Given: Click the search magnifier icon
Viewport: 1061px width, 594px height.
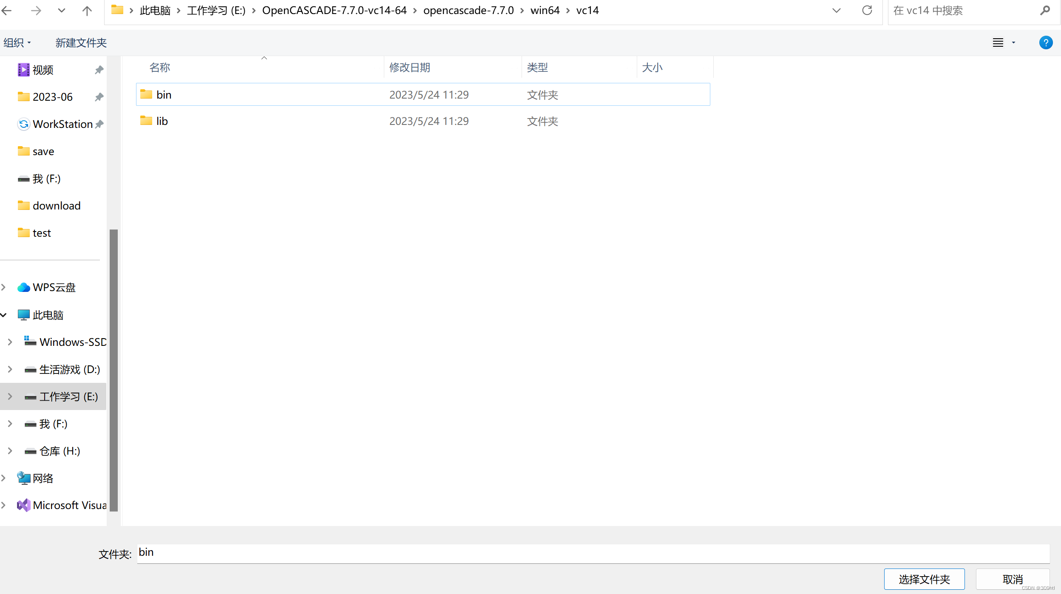Looking at the screenshot, I should (1045, 11).
